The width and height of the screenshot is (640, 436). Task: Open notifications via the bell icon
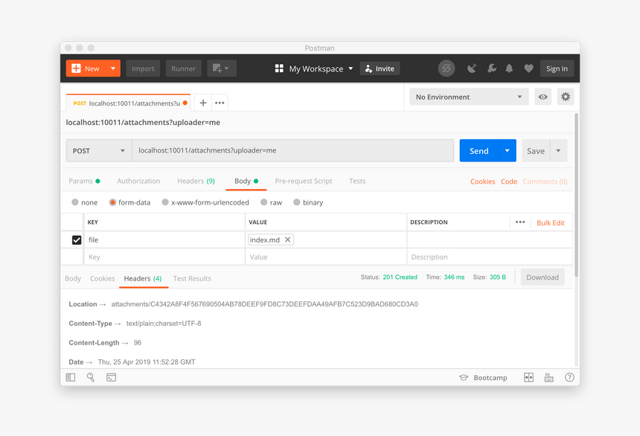[x=509, y=68]
